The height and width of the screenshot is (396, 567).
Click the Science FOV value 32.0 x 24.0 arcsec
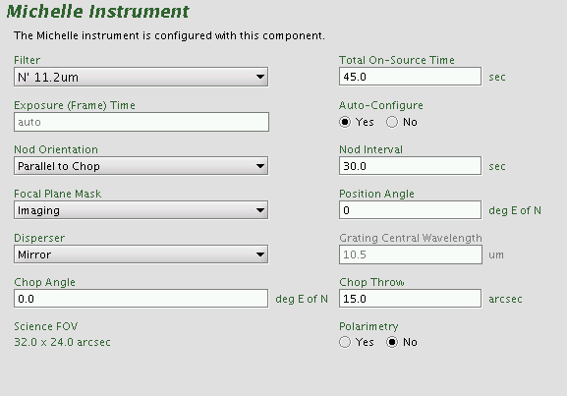coord(62,342)
